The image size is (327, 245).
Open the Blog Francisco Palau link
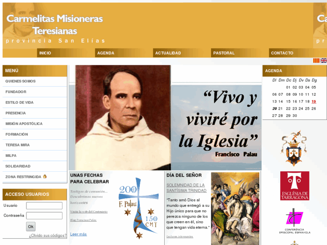[x=83, y=220]
